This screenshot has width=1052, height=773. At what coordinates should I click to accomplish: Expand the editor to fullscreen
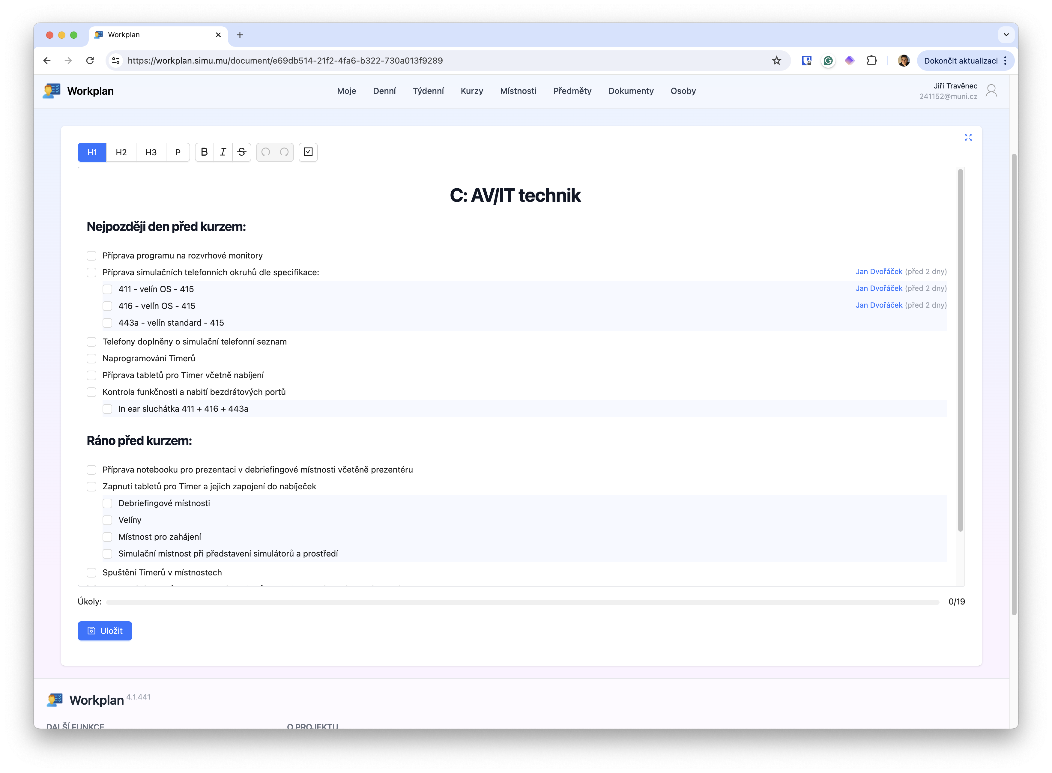coord(968,137)
